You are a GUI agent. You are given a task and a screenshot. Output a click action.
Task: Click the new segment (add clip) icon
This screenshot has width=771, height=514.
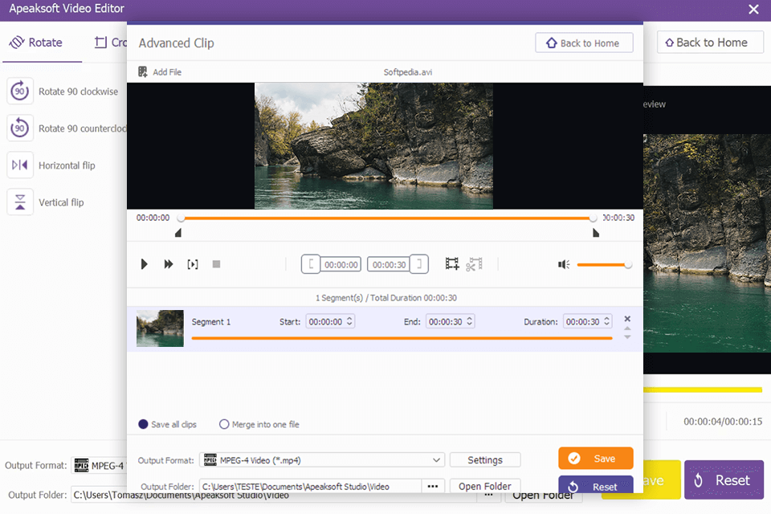452,264
